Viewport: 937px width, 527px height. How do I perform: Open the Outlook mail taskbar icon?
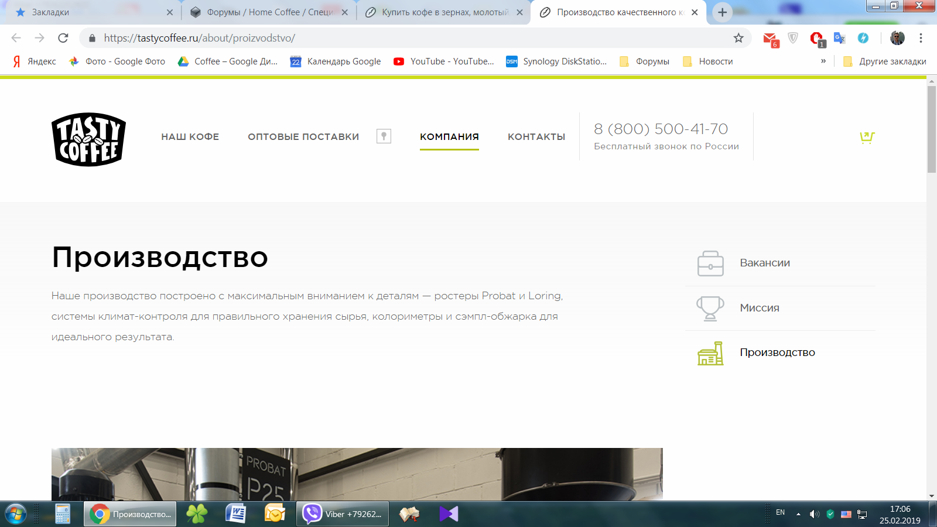275,514
